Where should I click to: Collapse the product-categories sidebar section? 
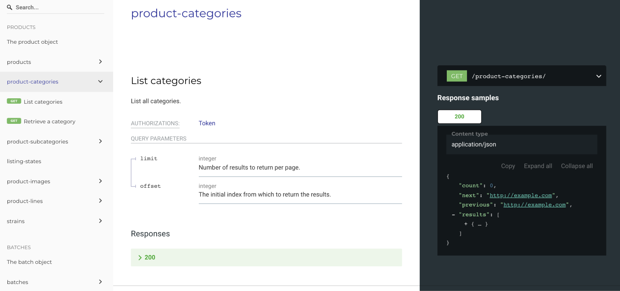point(100,82)
